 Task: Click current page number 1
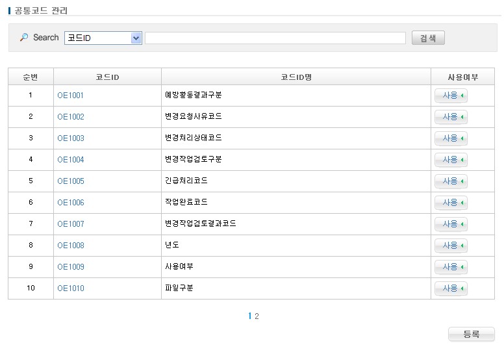[250, 316]
